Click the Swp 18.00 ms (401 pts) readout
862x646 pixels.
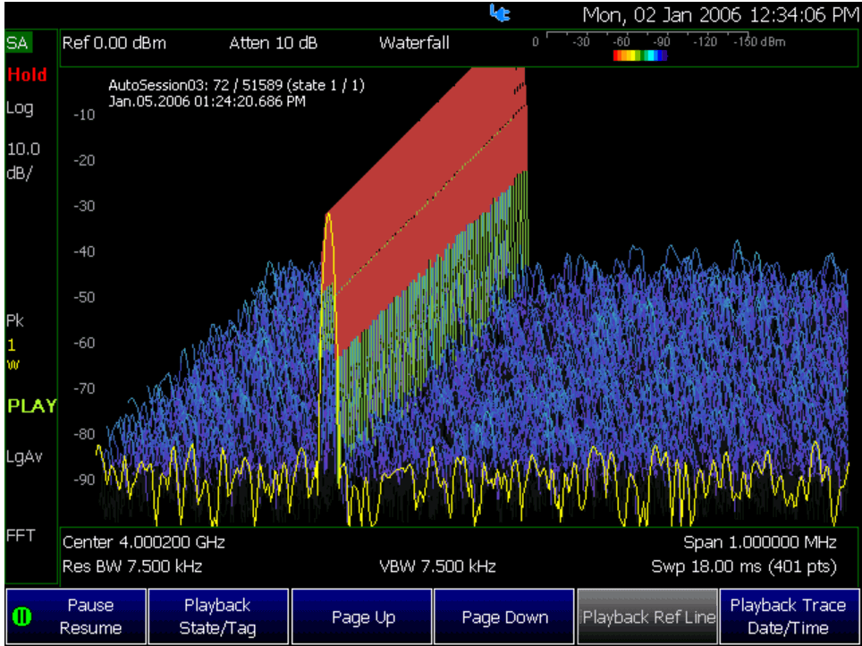click(744, 566)
